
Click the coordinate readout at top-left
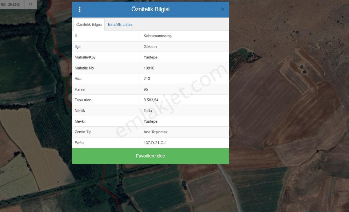coord(10,4)
